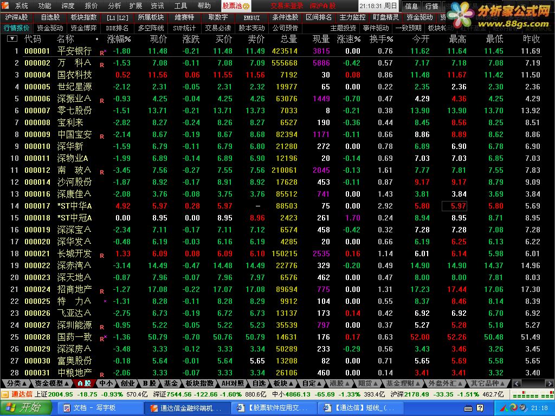Click the highlighted 5.97 cell in 最高 column

click(455, 206)
